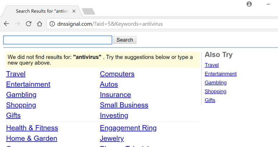Viewport: 278px width, 147px height.
Task: Open the Computers category link
Action: click(x=117, y=74)
